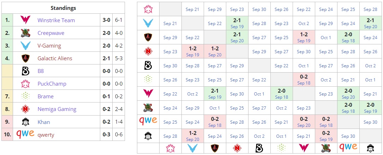Select Khan's 1-2 Sep 20 result cell

(192, 136)
